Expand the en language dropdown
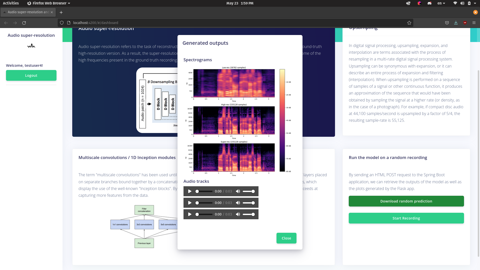480x270 pixels. 441,3
